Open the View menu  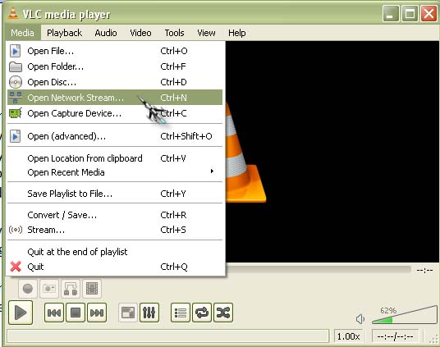(206, 33)
